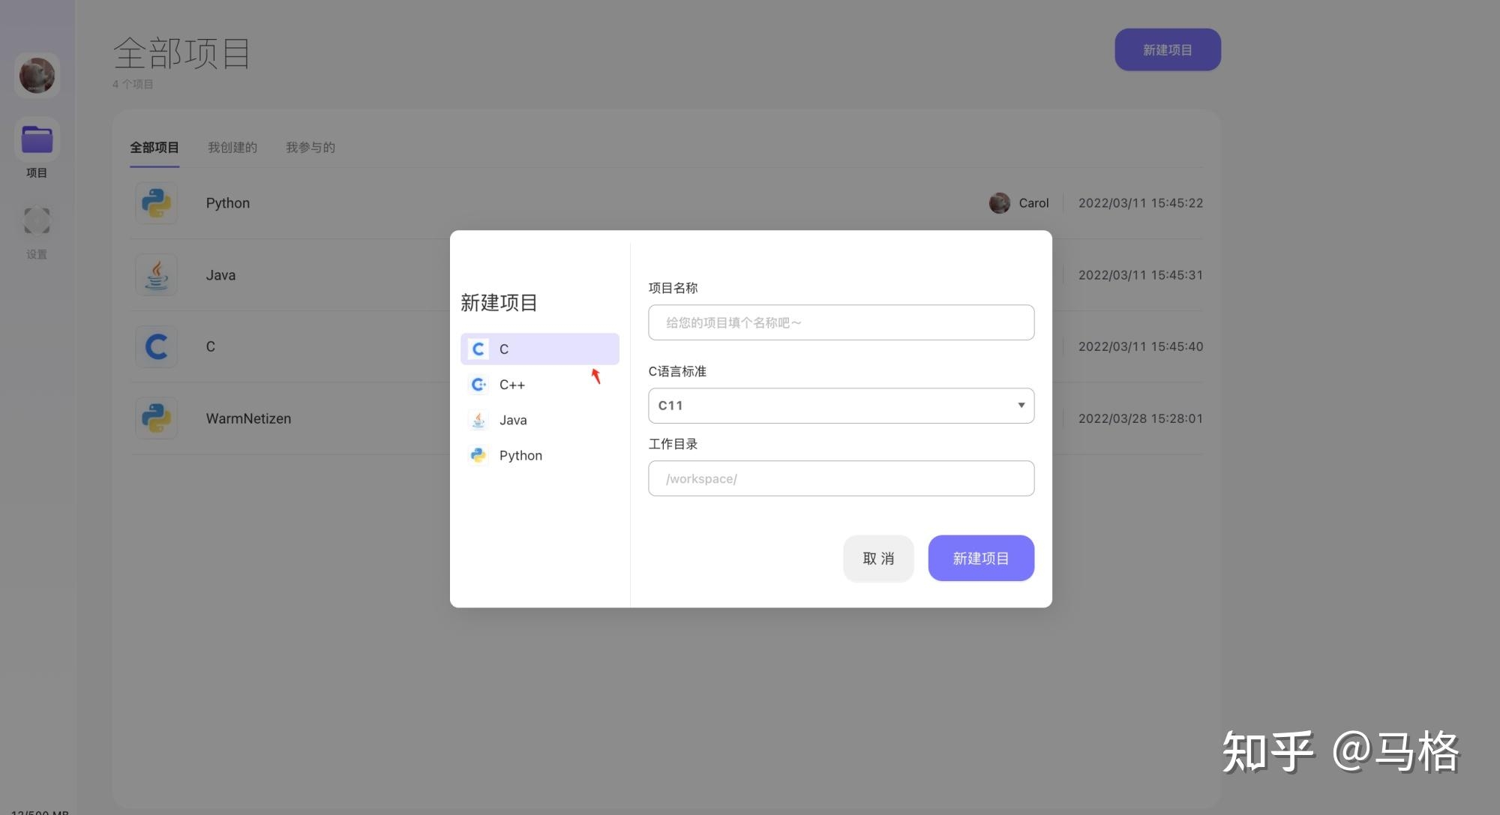Click the Python project icon
1500x815 pixels.
point(156,202)
